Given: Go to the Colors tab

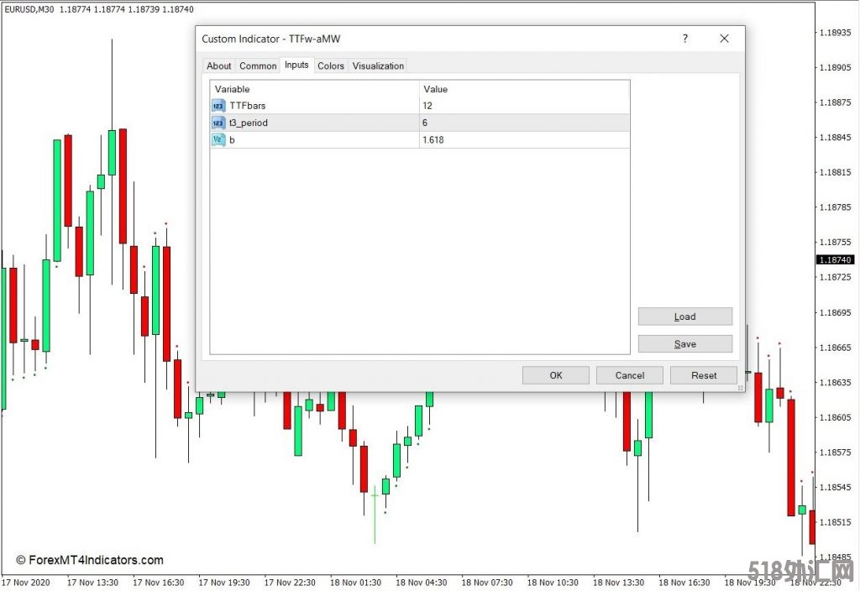Looking at the screenshot, I should 331,65.
